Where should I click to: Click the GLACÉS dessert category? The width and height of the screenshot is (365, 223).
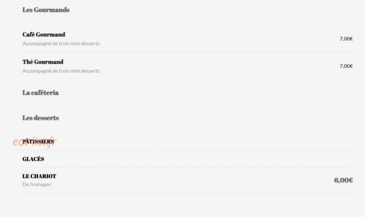coord(33,159)
